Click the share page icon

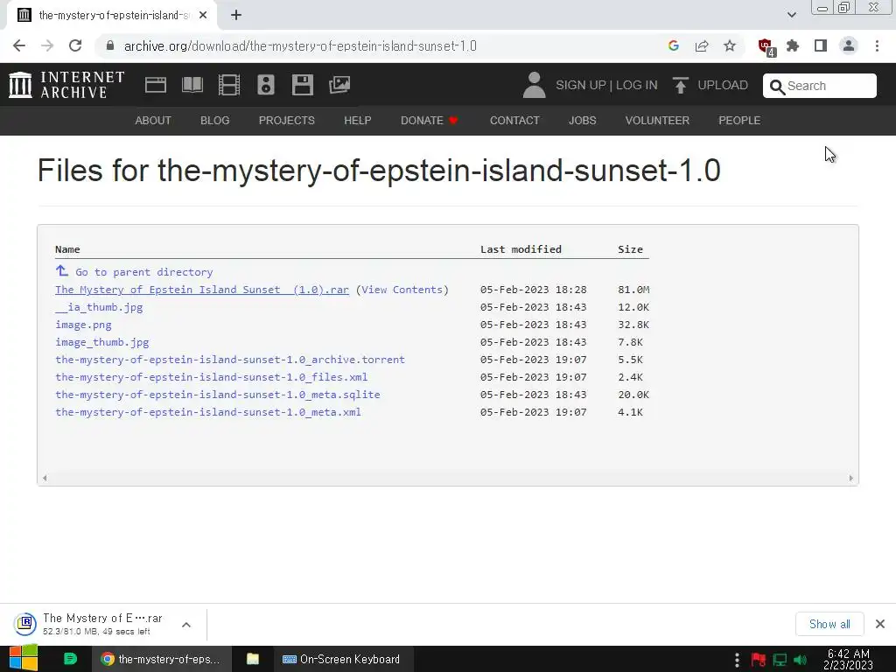tap(702, 45)
